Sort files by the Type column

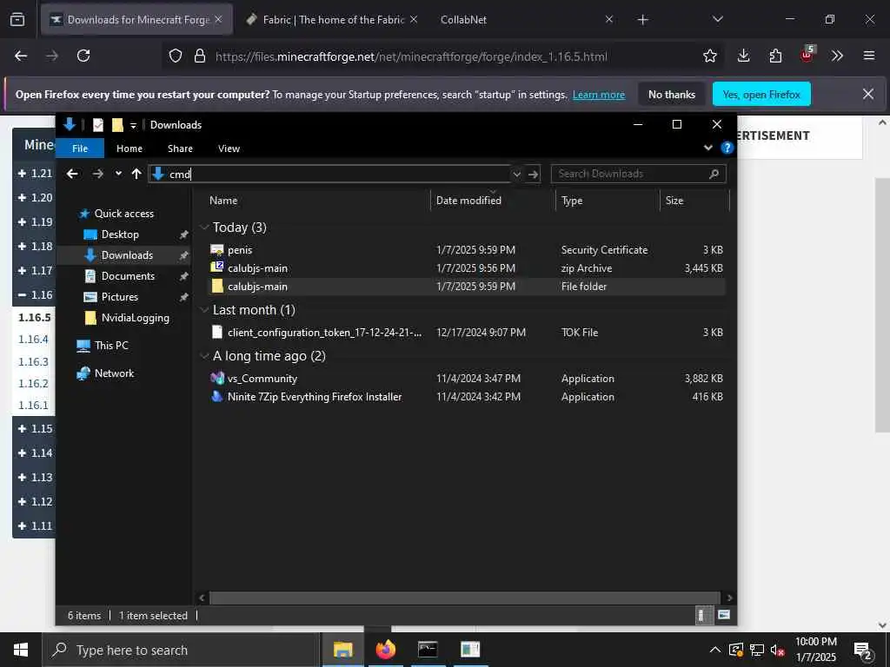(572, 201)
